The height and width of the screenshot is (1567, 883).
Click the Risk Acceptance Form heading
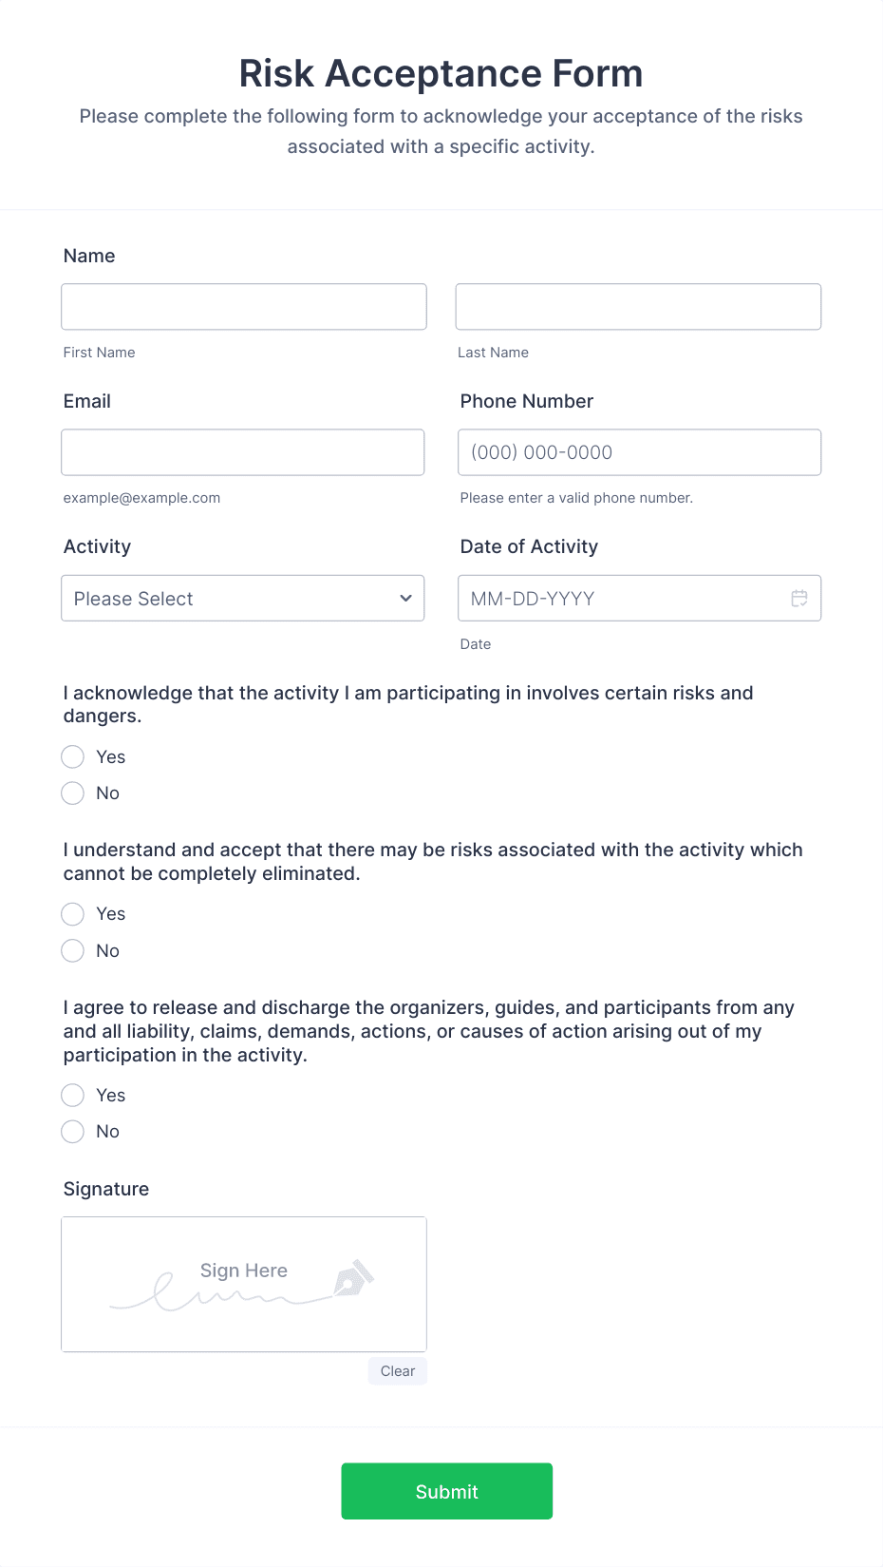pyautogui.click(x=441, y=74)
